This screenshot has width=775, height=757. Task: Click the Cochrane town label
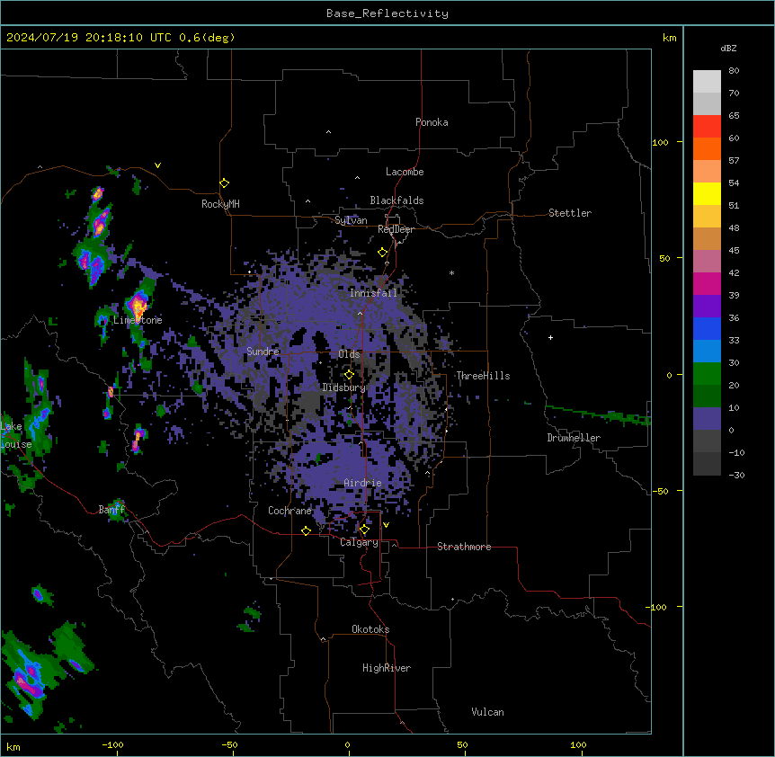(290, 511)
